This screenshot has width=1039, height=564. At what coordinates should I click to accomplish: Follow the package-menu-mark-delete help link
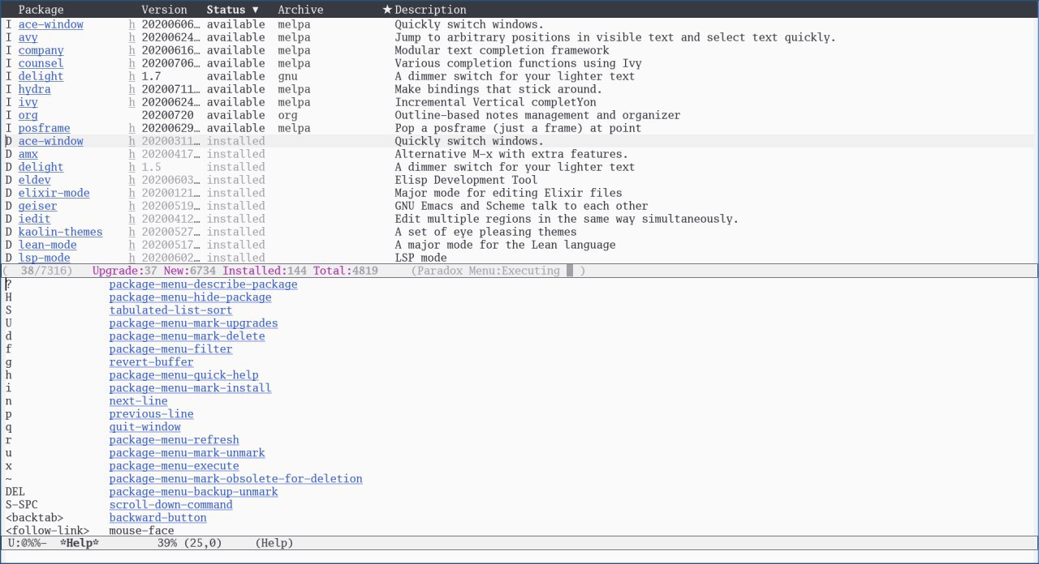187,336
